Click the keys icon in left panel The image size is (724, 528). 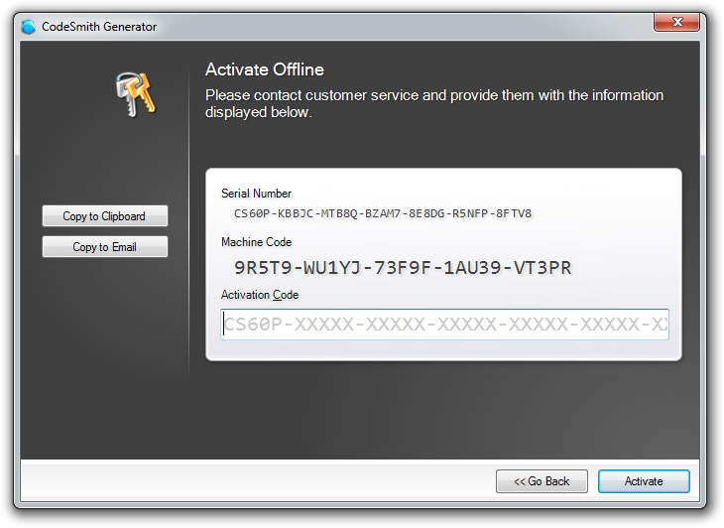tap(136, 94)
